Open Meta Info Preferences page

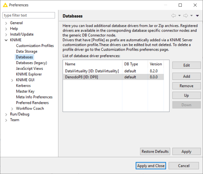34,97
